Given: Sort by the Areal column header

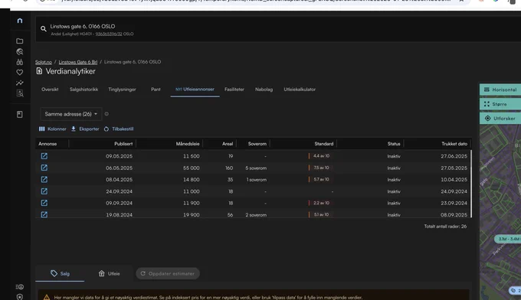Looking at the screenshot, I should (x=228, y=144).
